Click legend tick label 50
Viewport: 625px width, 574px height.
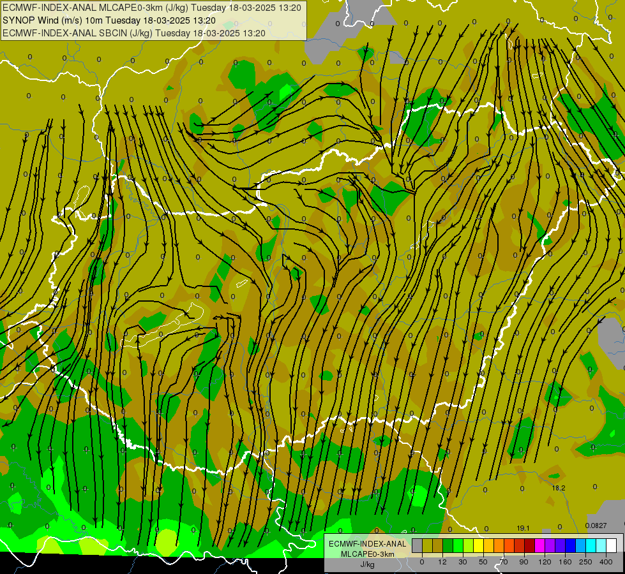click(483, 562)
